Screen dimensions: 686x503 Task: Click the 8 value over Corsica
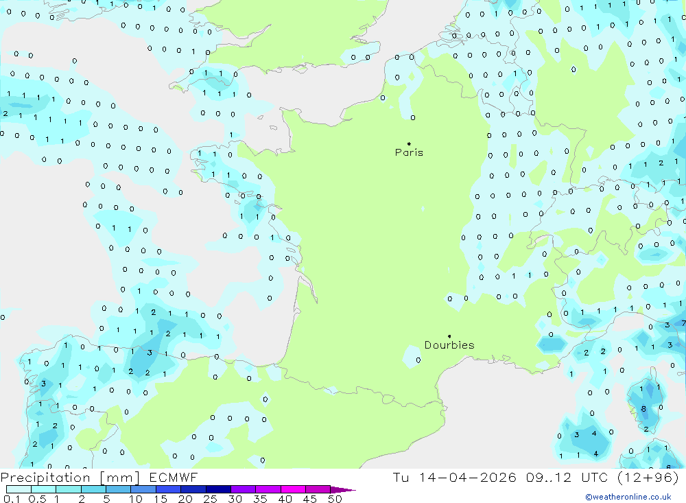(x=643, y=409)
